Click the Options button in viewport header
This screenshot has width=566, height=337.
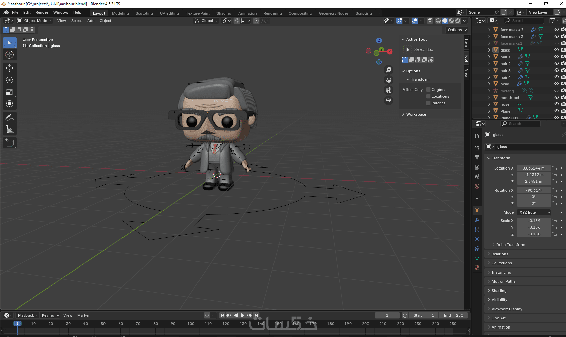tap(457, 30)
